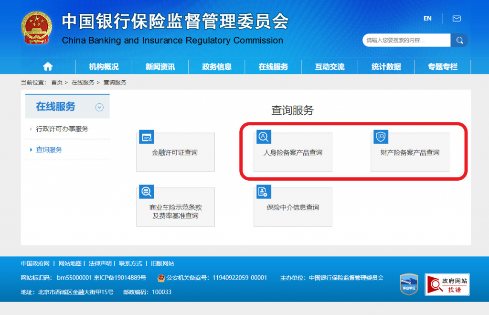Screen dimensions: 489x315
Task: Click the national emblem logo
Action: [x=36, y=28]
